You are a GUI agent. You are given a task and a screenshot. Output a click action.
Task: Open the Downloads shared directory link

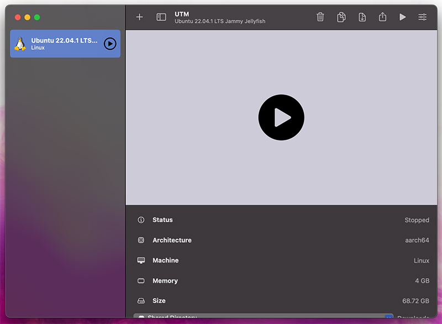(413, 318)
